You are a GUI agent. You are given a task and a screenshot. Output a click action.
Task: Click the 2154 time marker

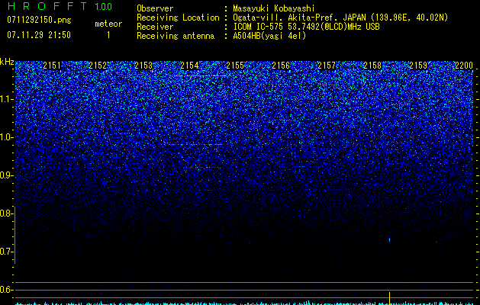pyautogui.click(x=189, y=66)
